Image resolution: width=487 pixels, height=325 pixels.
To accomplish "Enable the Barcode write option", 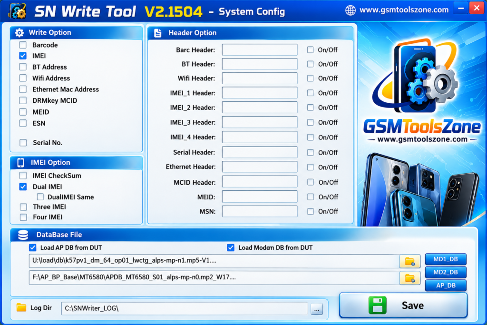I will coord(23,45).
